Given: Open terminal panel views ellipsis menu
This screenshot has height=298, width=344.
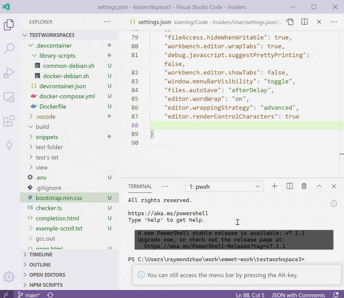Looking at the screenshot, I should (x=165, y=187).
